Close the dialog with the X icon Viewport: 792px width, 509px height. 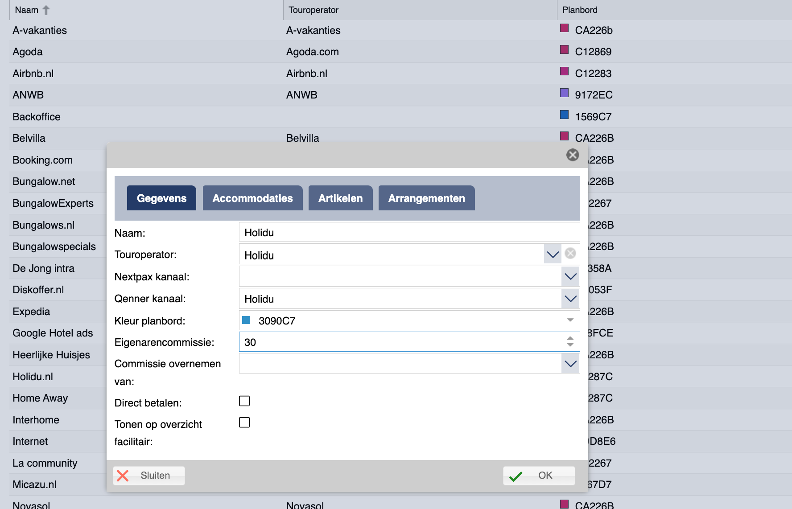coord(573,155)
